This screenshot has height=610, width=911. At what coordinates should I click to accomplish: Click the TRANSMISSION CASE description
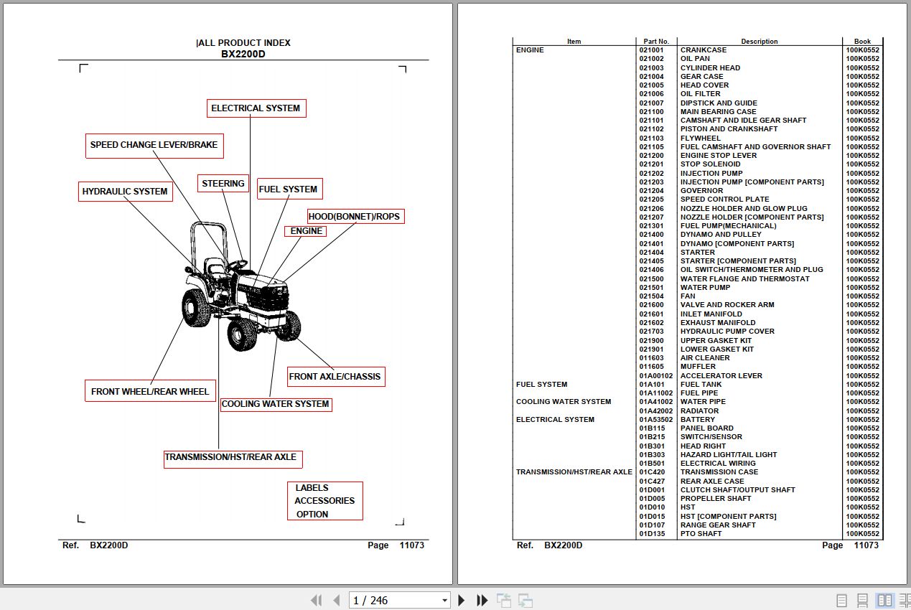[x=719, y=472]
